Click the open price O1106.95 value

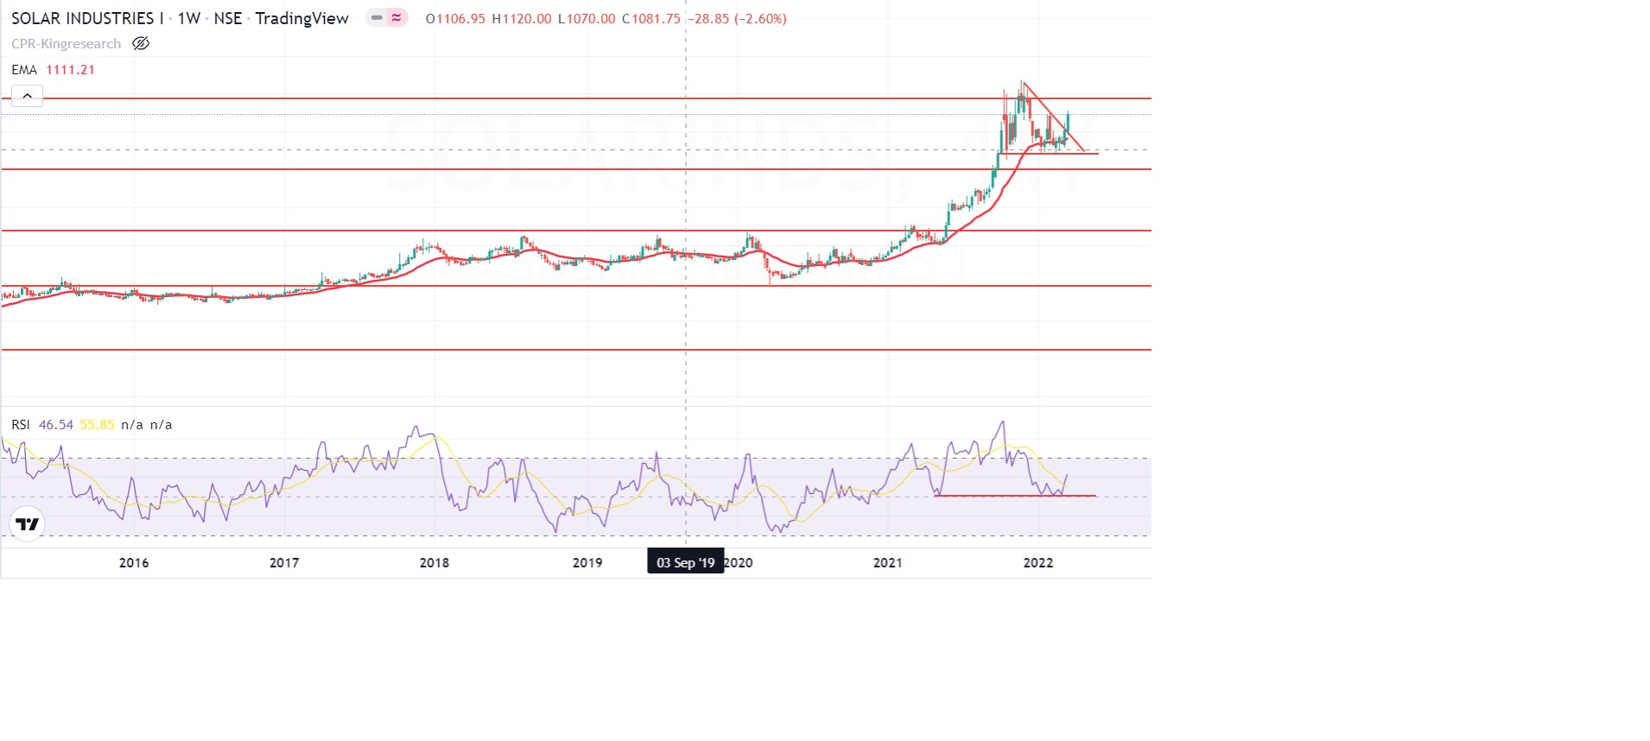point(455,18)
